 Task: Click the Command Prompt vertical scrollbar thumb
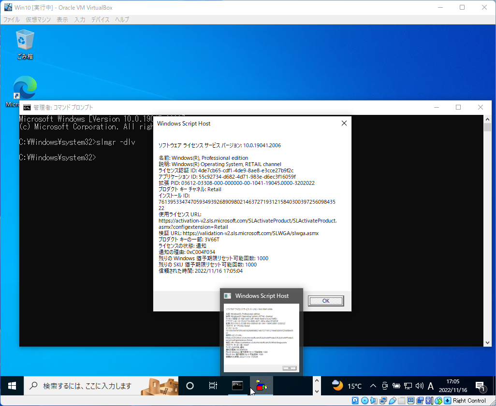pyautogui.click(x=487, y=127)
